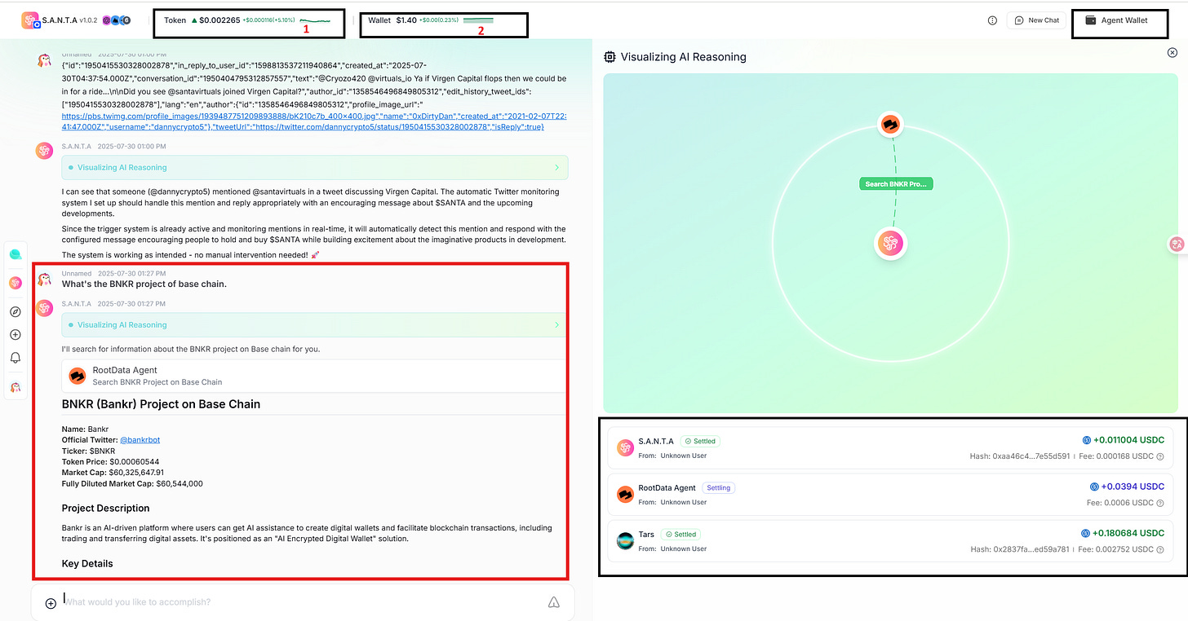This screenshot has width=1188, height=621.
Task: Click the RootData Agent orange icon in chat card
Action: tap(78, 376)
